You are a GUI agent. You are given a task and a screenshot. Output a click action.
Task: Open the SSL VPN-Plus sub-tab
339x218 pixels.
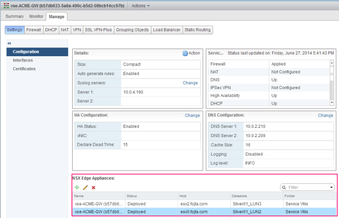(98, 30)
